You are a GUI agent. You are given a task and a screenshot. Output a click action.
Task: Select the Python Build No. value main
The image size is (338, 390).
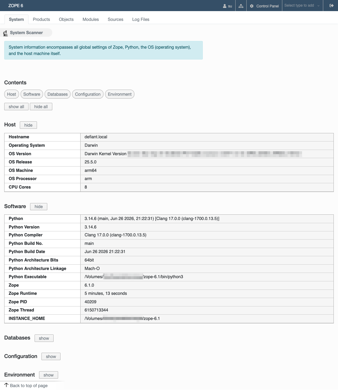(89, 244)
